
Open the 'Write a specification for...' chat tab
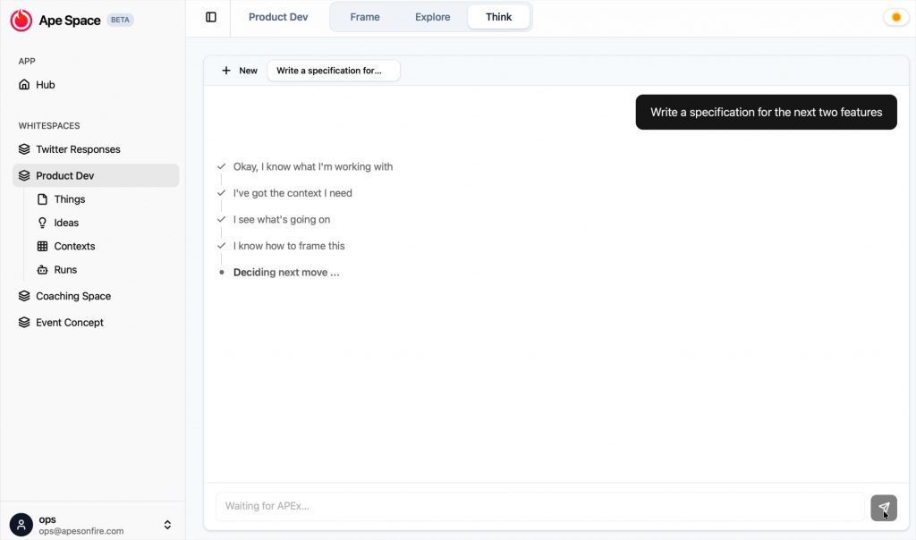(333, 71)
